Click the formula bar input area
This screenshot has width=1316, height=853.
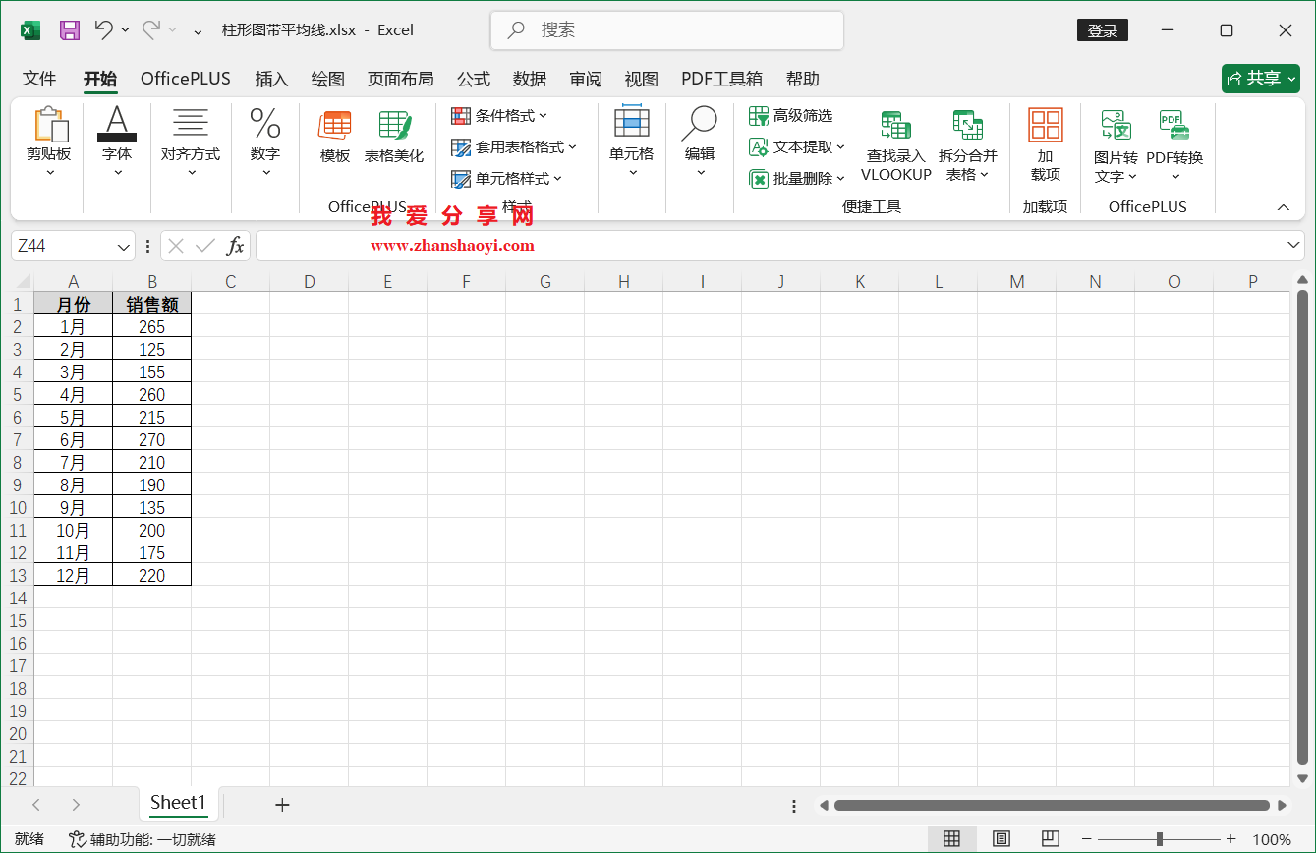click(x=771, y=246)
